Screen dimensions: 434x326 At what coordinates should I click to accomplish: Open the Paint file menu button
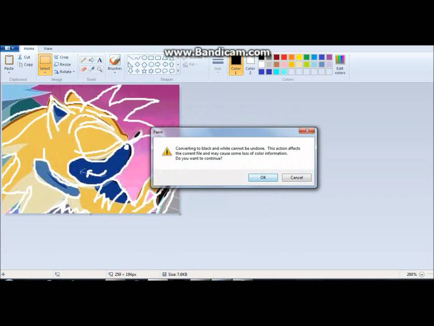click(9, 48)
